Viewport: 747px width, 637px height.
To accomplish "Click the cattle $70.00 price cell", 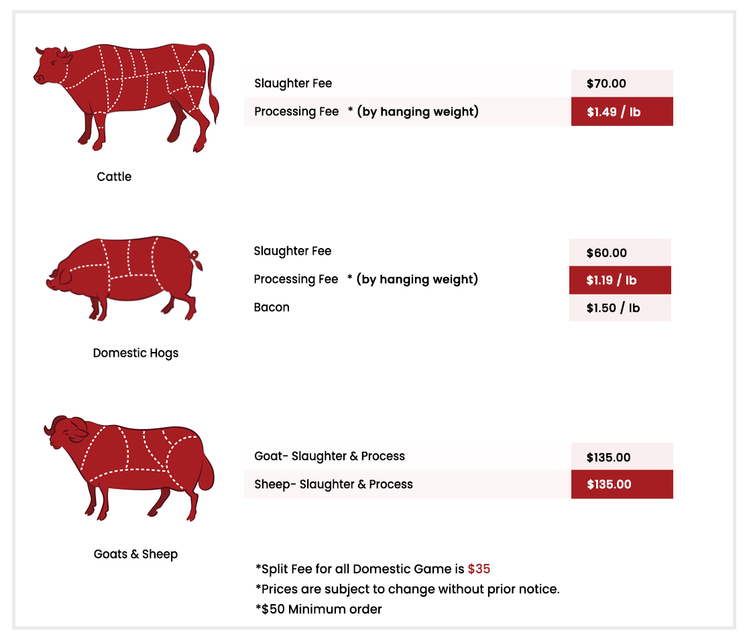I will point(622,83).
